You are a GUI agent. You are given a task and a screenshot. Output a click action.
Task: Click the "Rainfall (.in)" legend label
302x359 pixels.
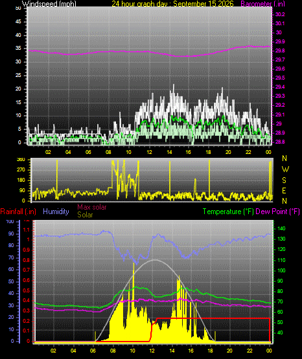point(18,212)
